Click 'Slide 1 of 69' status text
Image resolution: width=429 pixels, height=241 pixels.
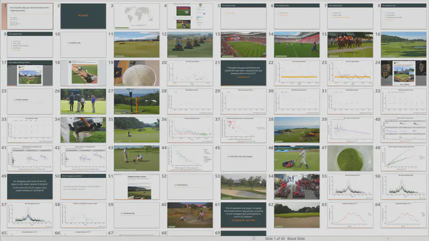coord(275,239)
